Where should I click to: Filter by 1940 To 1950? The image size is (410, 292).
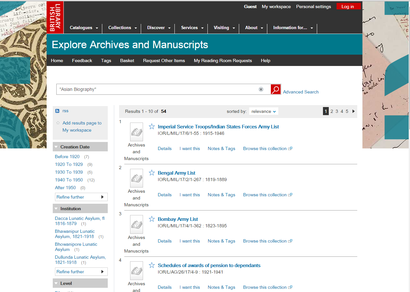click(x=69, y=180)
